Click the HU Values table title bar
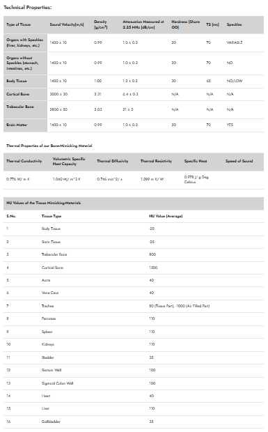The height and width of the screenshot is (432, 268). click(134, 203)
